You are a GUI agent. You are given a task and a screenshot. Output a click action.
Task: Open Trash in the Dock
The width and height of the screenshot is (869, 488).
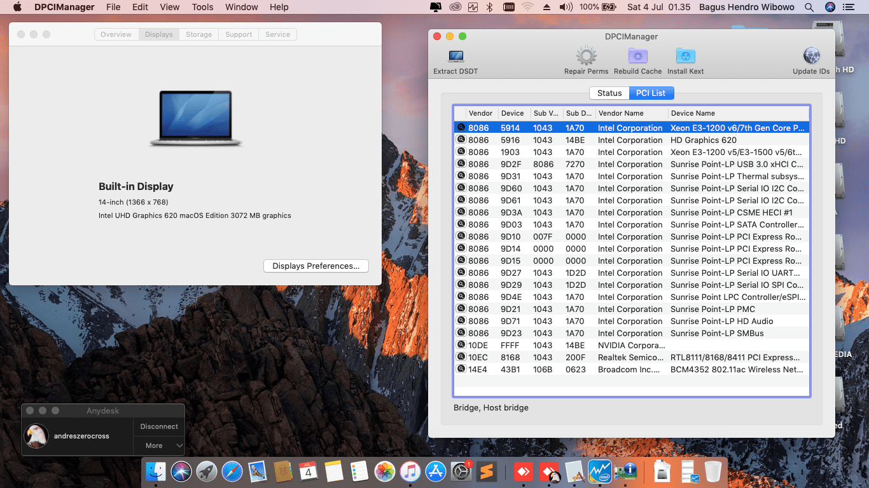pos(713,471)
